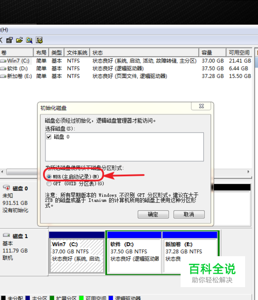The width and height of the screenshot is (258, 300).
Task: Select the Win7 (C:) partition block
Action: pyautogui.click(x=76, y=253)
